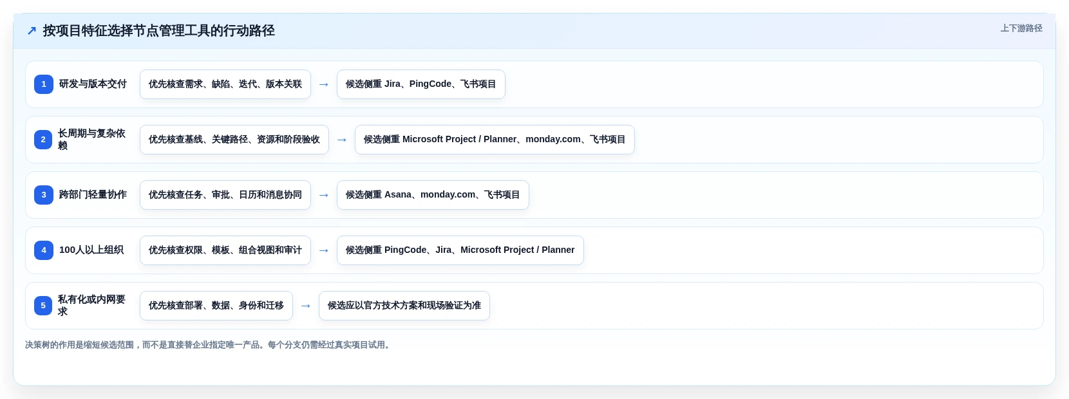This screenshot has width=1069, height=399.
Task: Select step badge 4 for 100人以上组织
Action: tap(44, 250)
